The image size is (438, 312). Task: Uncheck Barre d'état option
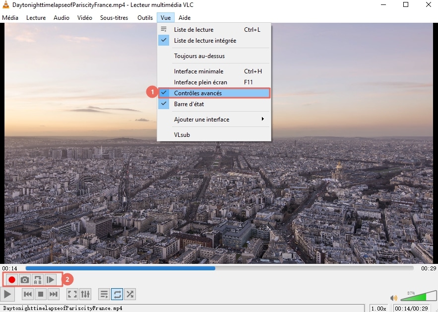[214, 104]
